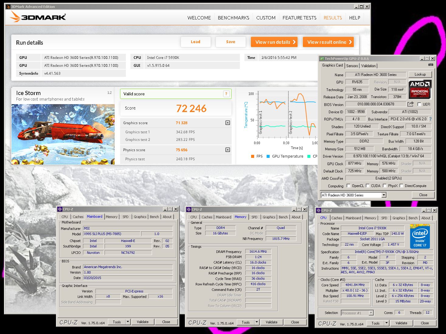Open the WELCOME tab in 3DMark
The image size is (446, 334).
(199, 18)
